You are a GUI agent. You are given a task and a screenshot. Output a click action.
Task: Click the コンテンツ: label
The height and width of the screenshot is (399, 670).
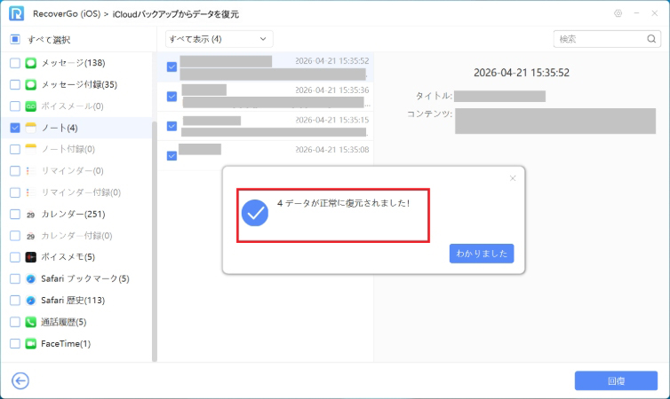pyautogui.click(x=429, y=113)
